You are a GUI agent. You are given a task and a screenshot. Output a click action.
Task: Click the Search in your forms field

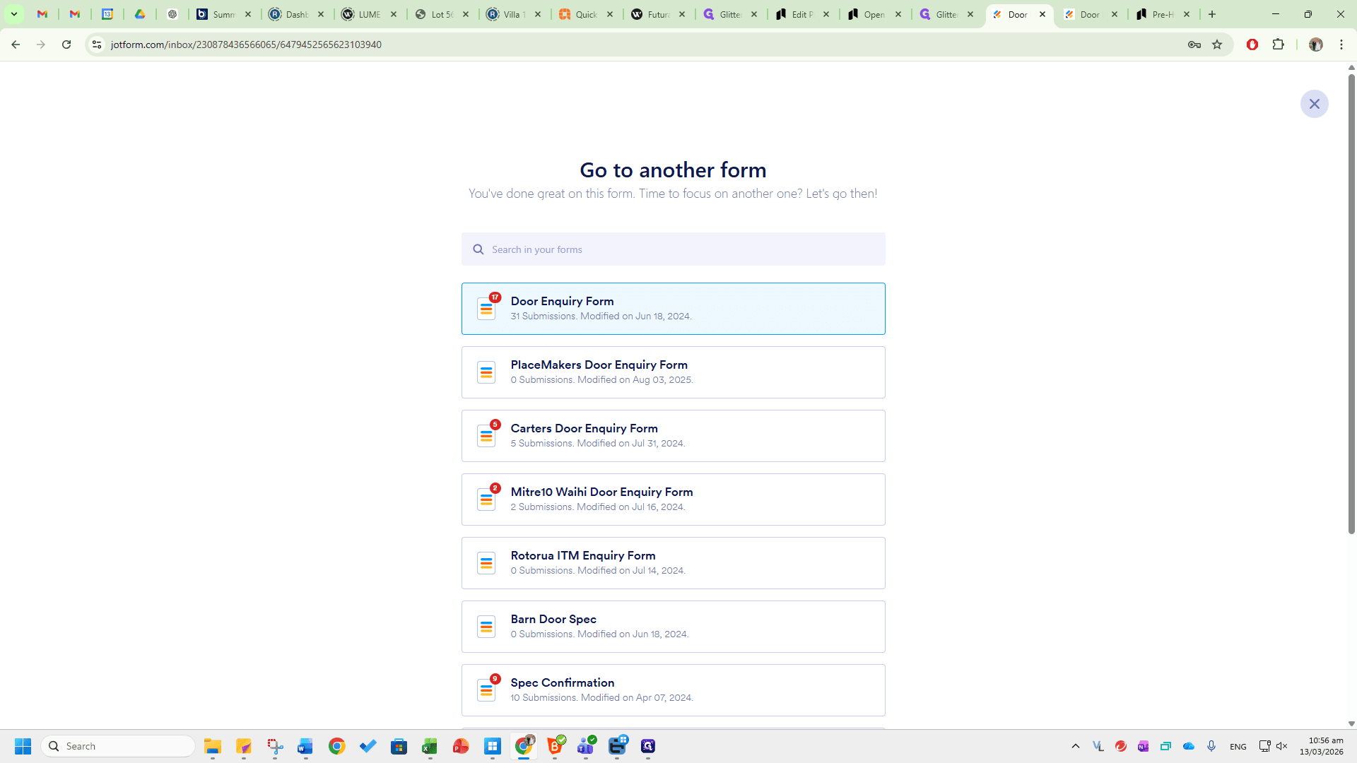coord(673,249)
